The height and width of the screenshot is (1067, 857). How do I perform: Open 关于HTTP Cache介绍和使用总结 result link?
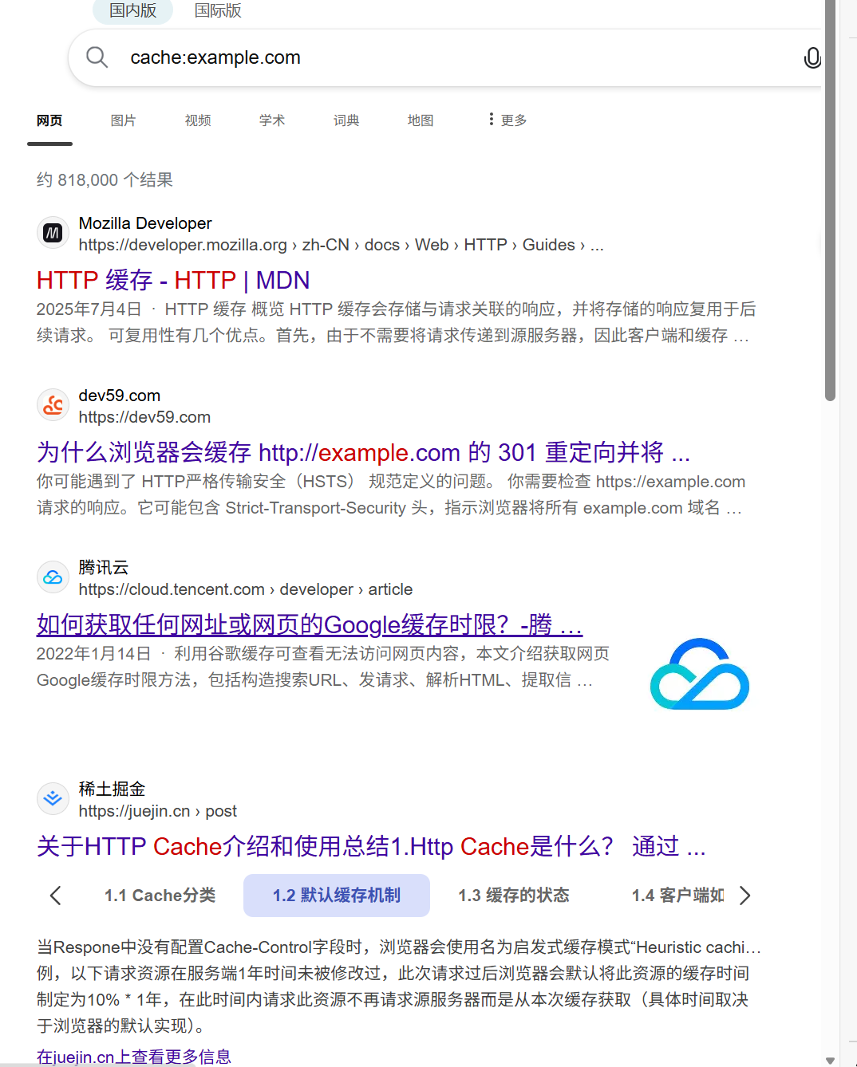click(x=371, y=846)
